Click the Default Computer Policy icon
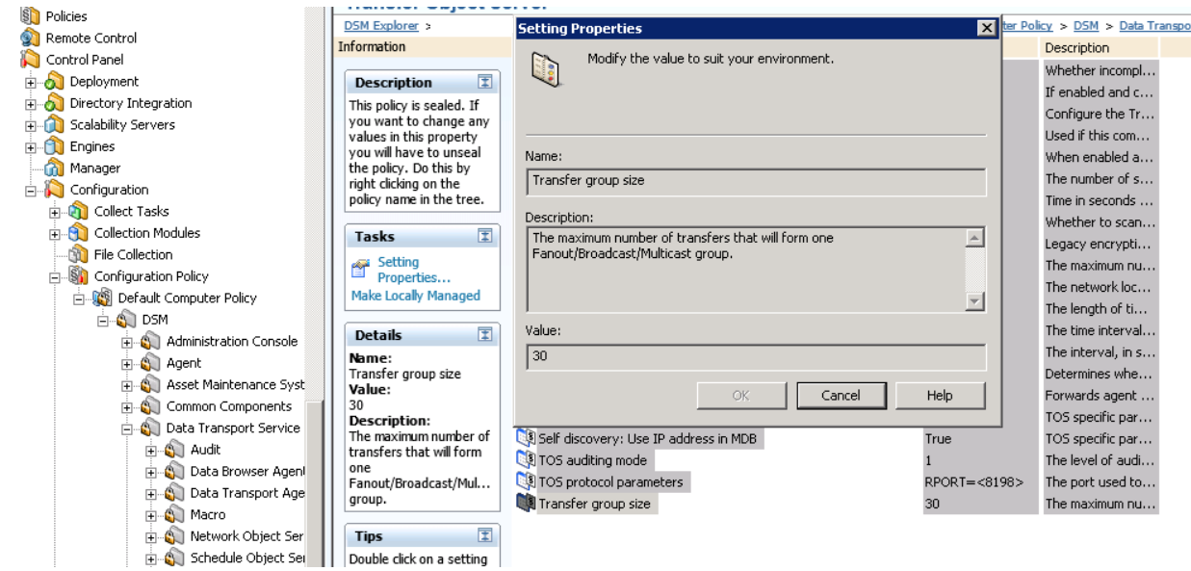The width and height of the screenshot is (1191, 571). pyautogui.click(x=103, y=298)
